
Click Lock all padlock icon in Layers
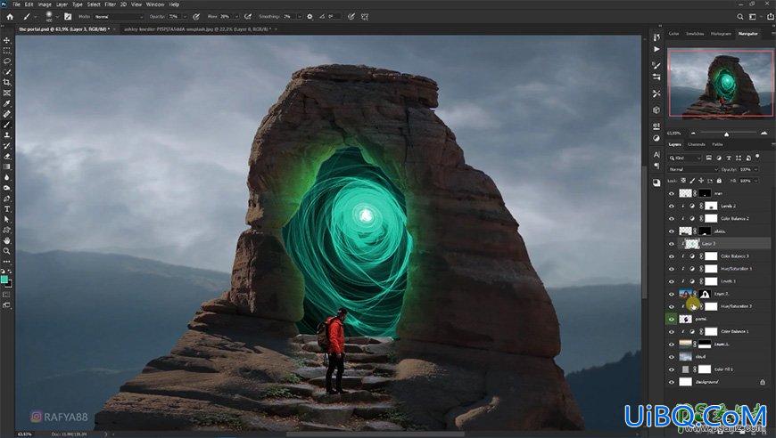tap(719, 181)
